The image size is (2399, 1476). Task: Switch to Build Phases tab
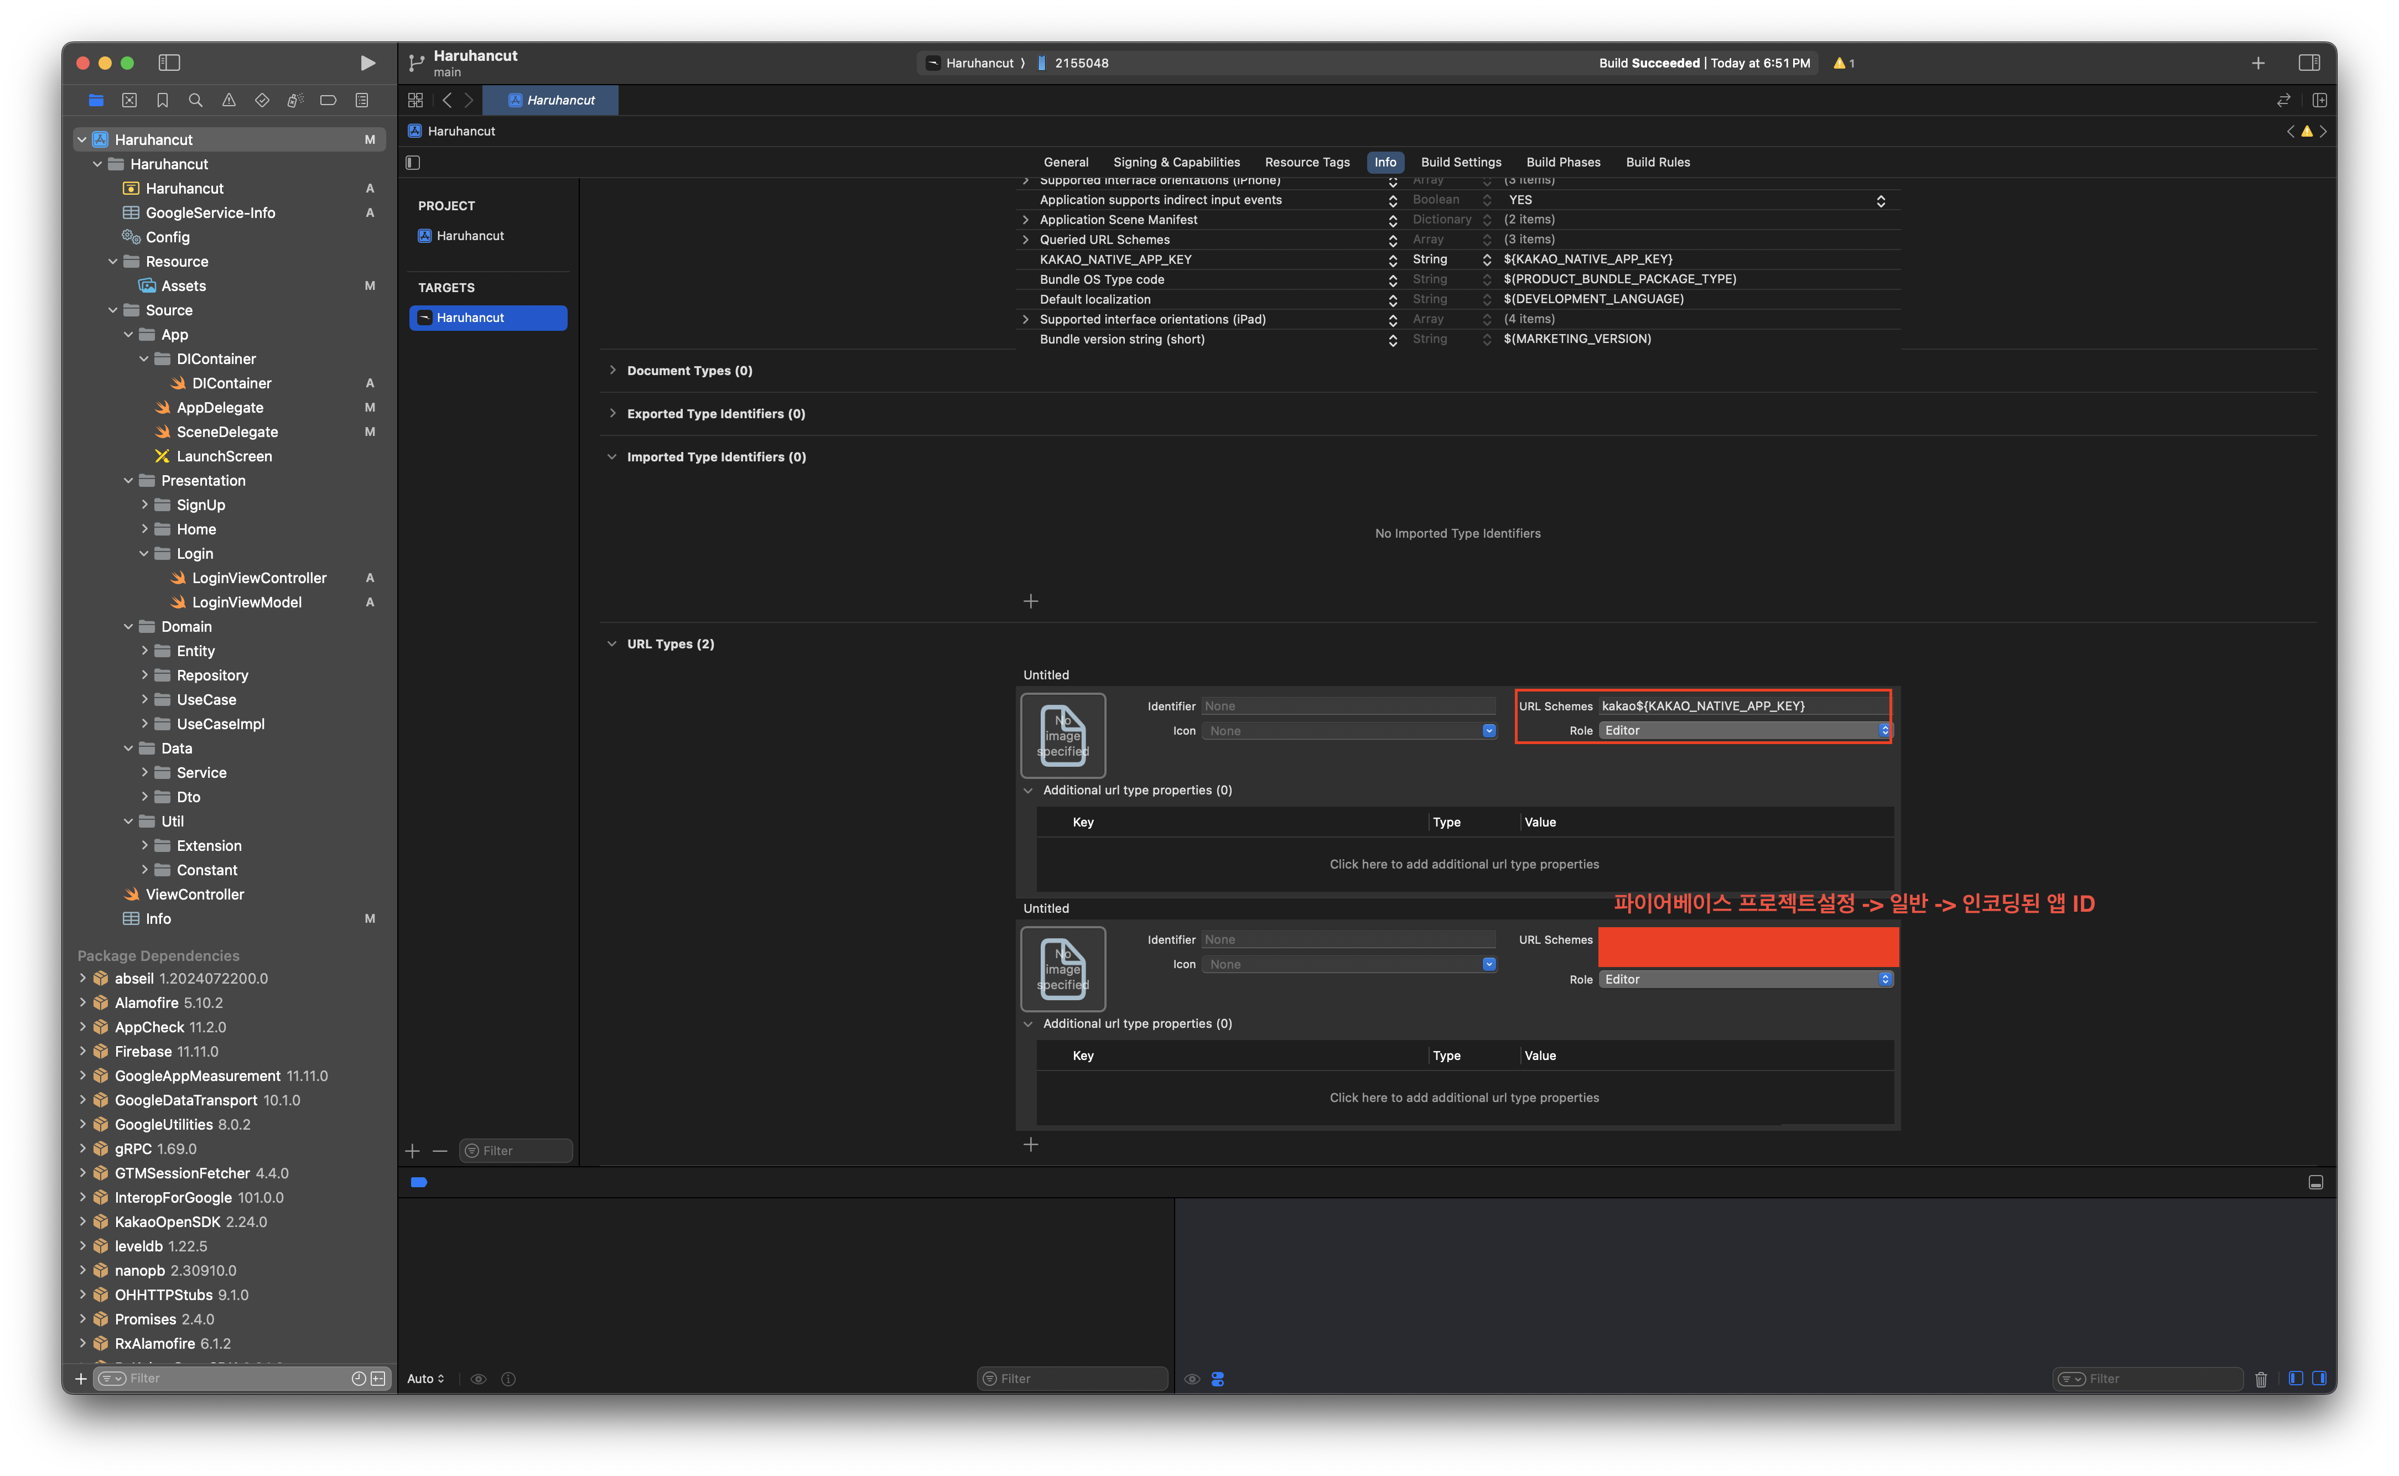point(1562,162)
